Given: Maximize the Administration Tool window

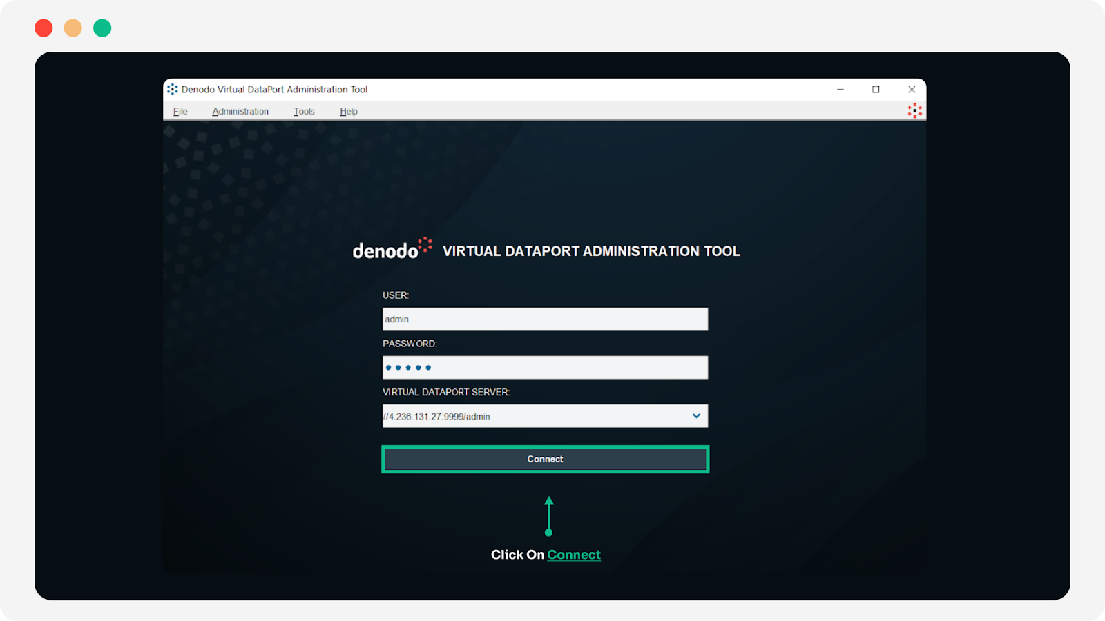Looking at the screenshot, I should click(876, 89).
